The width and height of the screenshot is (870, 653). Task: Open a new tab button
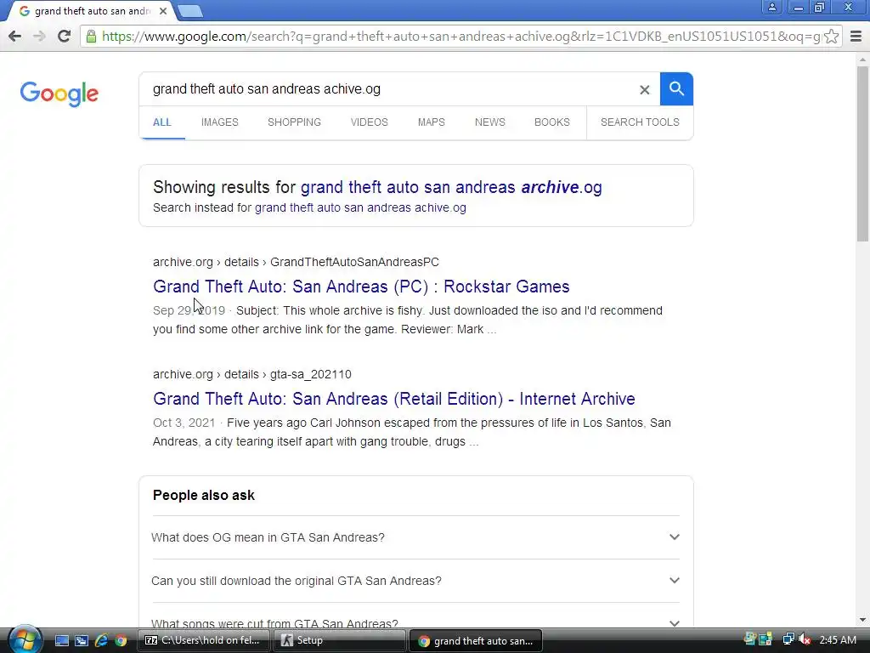tap(190, 11)
